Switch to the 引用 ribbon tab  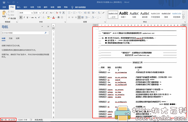[39, 7]
